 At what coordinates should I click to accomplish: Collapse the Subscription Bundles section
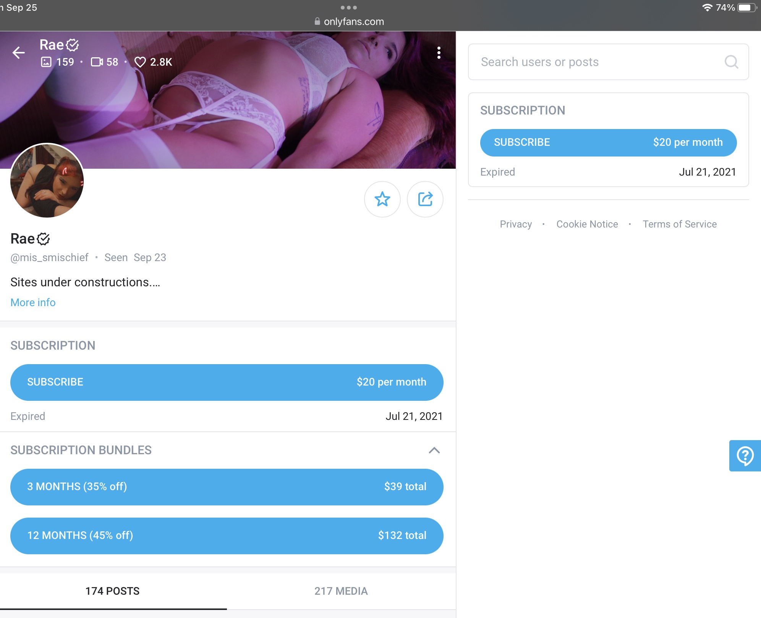434,450
